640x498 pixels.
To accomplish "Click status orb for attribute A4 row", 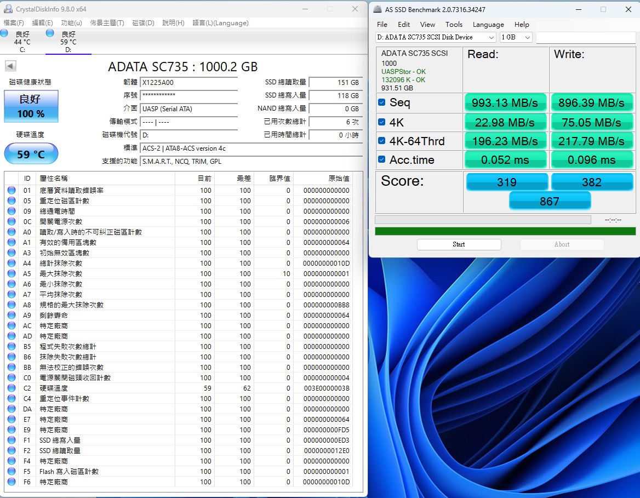I will [x=12, y=263].
